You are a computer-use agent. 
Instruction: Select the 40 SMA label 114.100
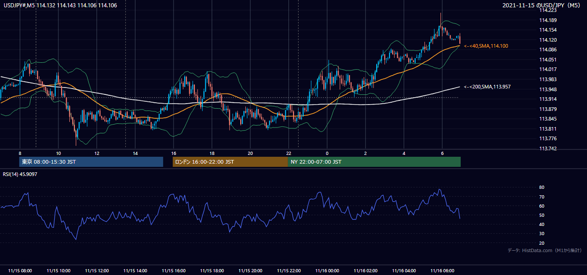486,46
